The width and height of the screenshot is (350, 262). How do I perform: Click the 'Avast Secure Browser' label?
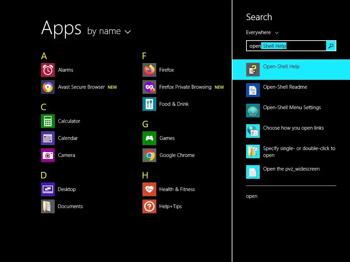pyautogui.click(x=81, y=87)
